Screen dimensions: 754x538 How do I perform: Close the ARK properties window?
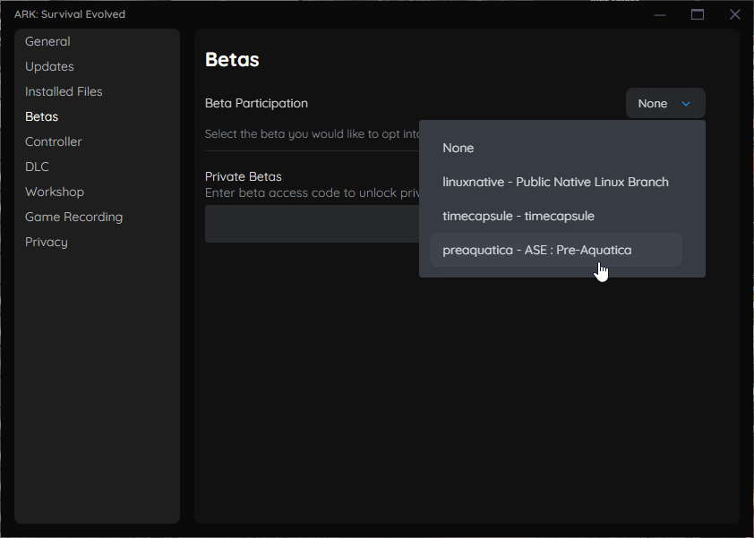(735, 14)
